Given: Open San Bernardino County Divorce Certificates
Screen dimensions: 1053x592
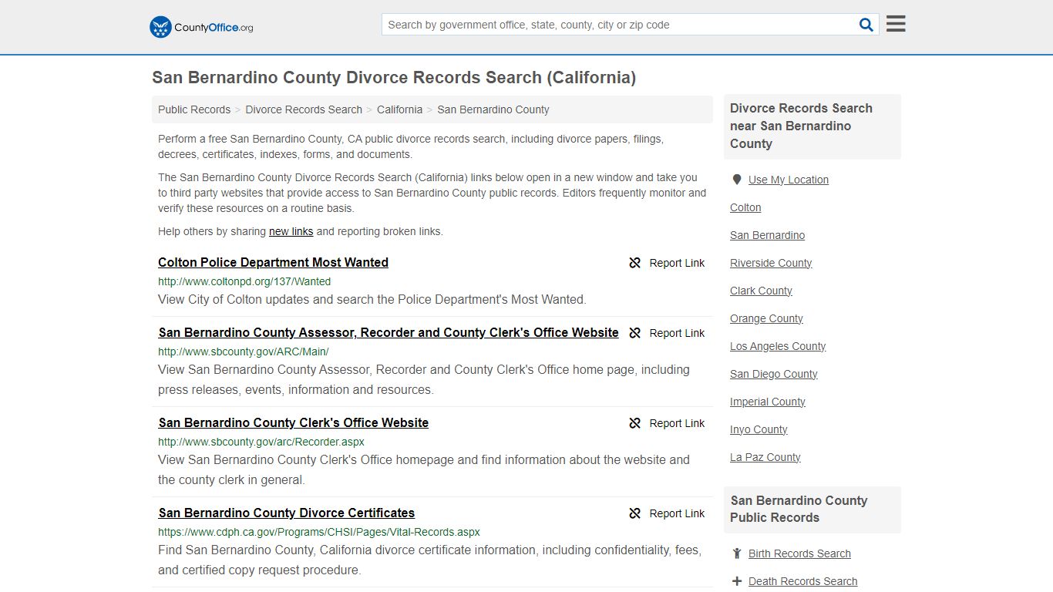Looking at the screenshot, I should tap(286, 513).
